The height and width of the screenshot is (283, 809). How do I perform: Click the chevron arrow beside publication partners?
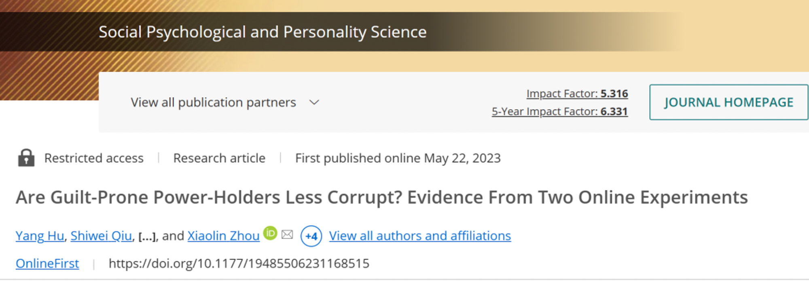coord(314,103)
